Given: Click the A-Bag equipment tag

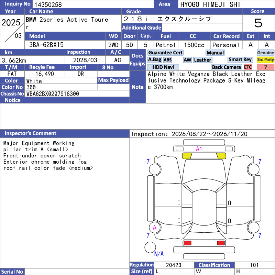Looking at the screenshot, I should (x=154, y=60).
